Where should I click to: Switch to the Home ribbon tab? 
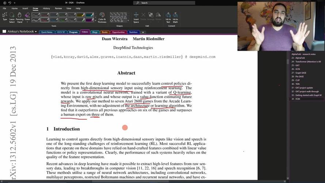15,8
